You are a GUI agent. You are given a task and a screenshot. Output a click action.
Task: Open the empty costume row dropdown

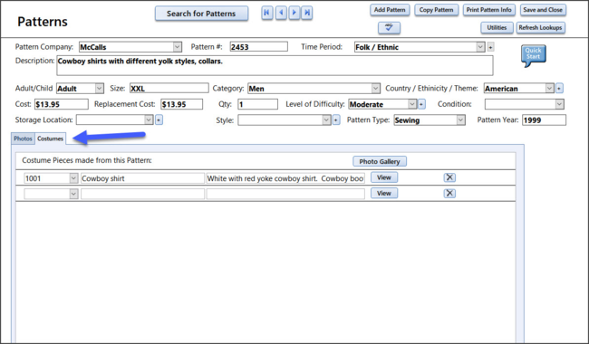coord(73,194)
